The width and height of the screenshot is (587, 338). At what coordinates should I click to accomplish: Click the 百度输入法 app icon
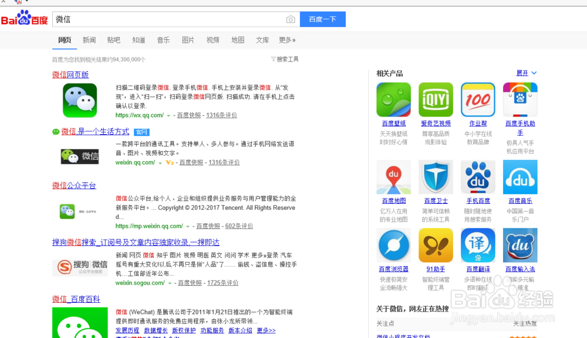[520, 245]
